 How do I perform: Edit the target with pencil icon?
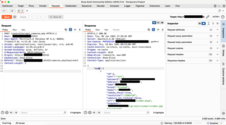pos(208,17)
